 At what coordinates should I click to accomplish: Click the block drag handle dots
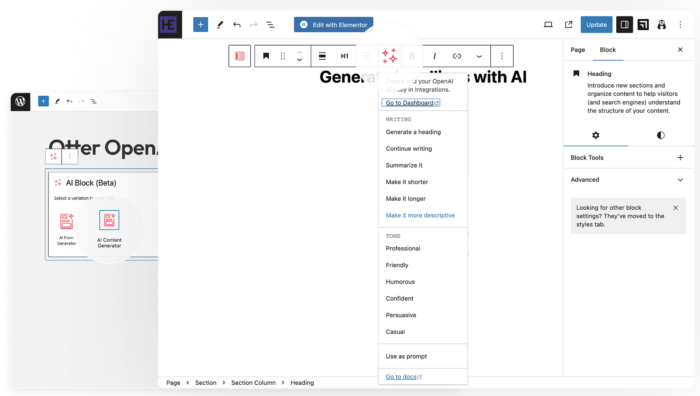pyautogui.click(x=283, y=56)
